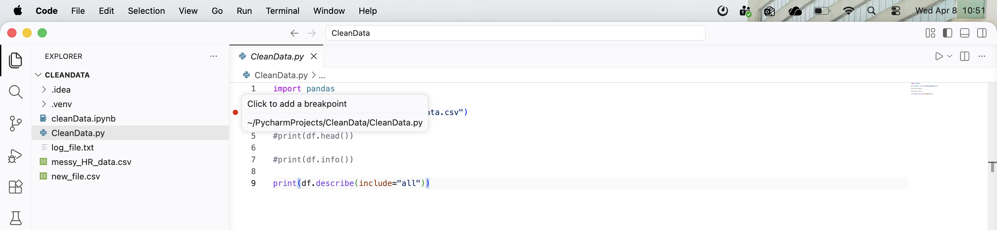Open the Testing flask view
The image size is (997, 230).
[15, 218]
